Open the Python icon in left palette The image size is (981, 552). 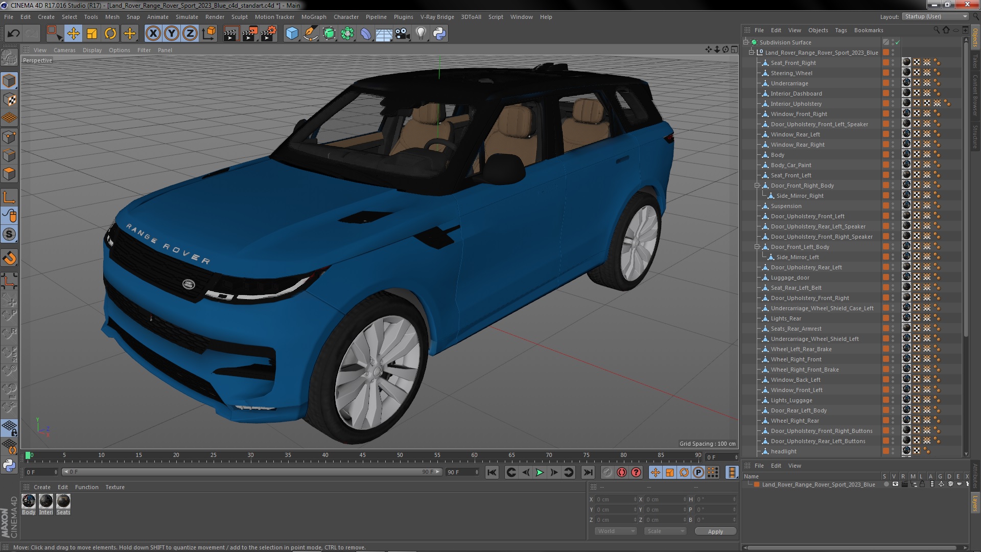coord(9,465)
